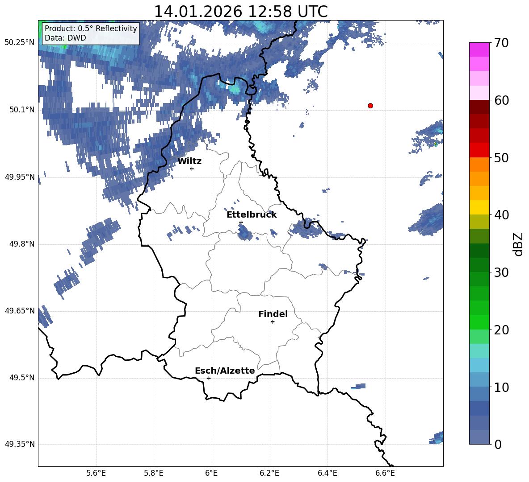The height and width of the screenshot is (482, 529).
Task: Click the 'Data: DWD' source text
Action: click(65, 38)
